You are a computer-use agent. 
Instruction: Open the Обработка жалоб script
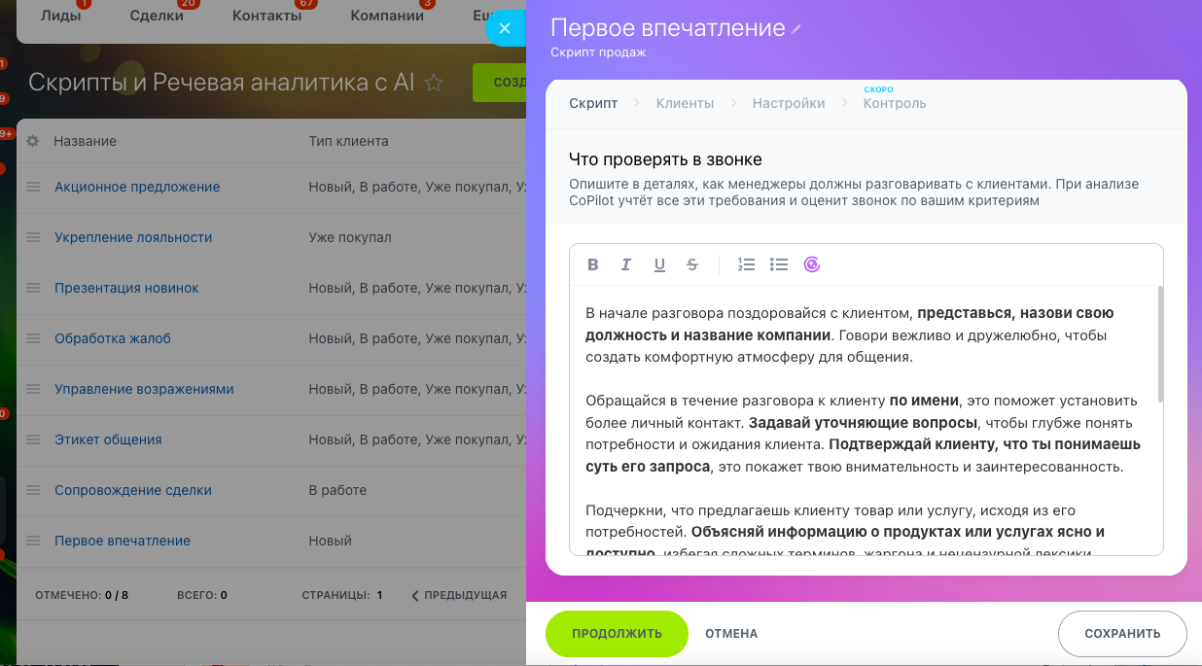pos(113,338)
